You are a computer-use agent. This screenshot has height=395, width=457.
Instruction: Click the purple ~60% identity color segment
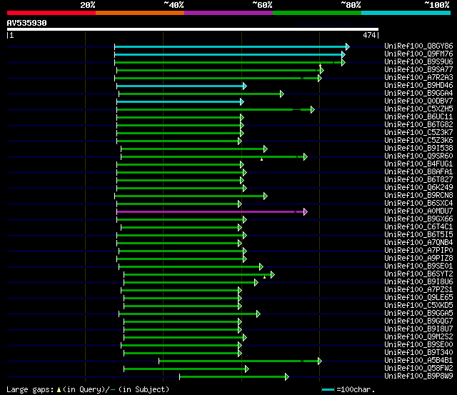[228, 13]
